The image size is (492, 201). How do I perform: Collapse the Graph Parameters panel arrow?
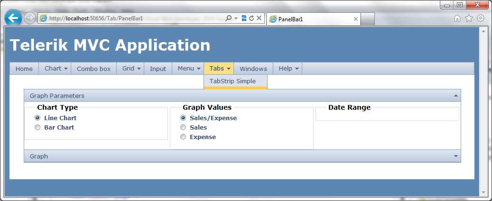point(456,96)
